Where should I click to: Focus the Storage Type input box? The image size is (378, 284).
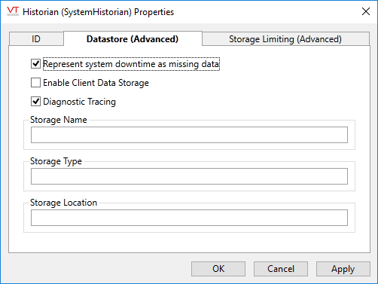[x=189, y=176]
